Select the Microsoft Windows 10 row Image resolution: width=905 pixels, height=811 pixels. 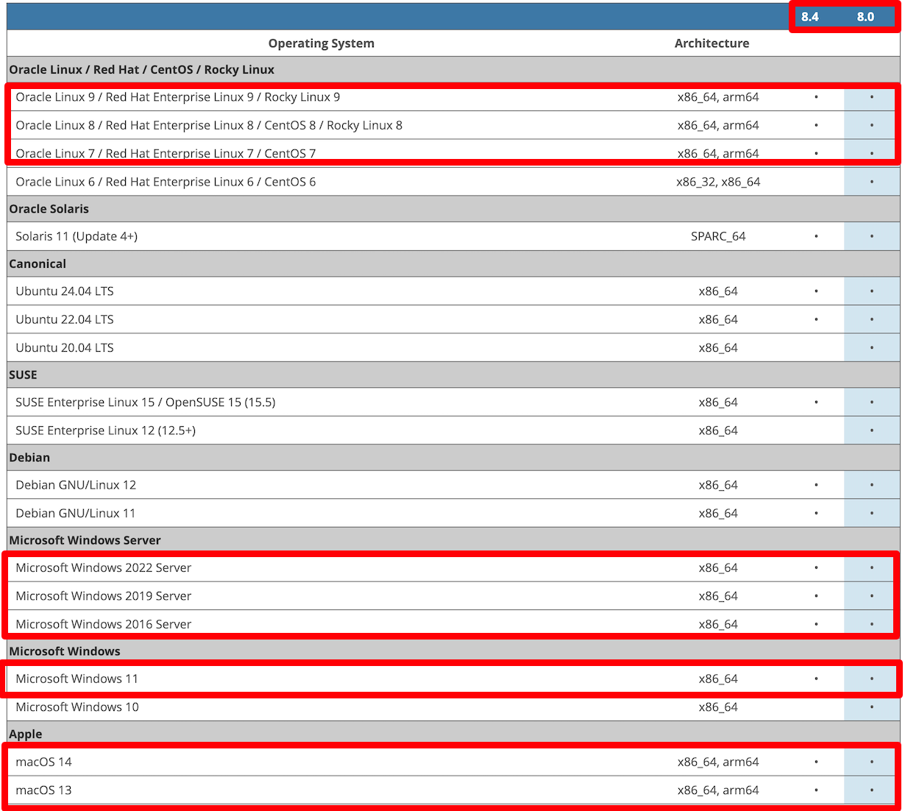(453, 707)
